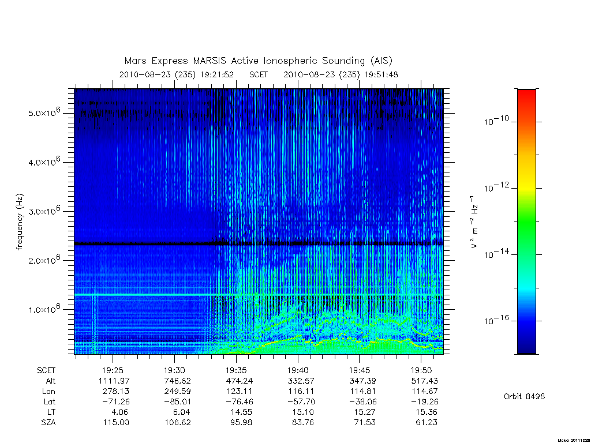Image resolution: width=591 pixels, height=443 pixels.
Task: Click the 10⁻¹⁴ colorbar tick label
Action: tap(497, 253)
